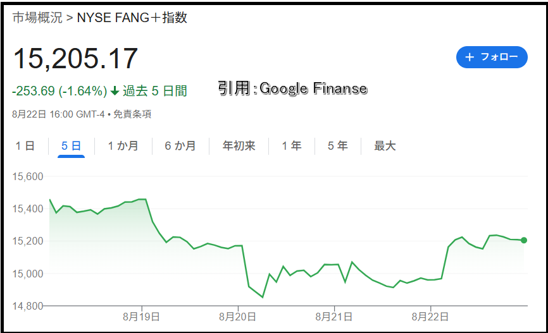Image resolution: width=548 pixels, height=333 pixels.
Task: Choose the 年初来 year-to-date tab
Action: click(x=239, y=145)
